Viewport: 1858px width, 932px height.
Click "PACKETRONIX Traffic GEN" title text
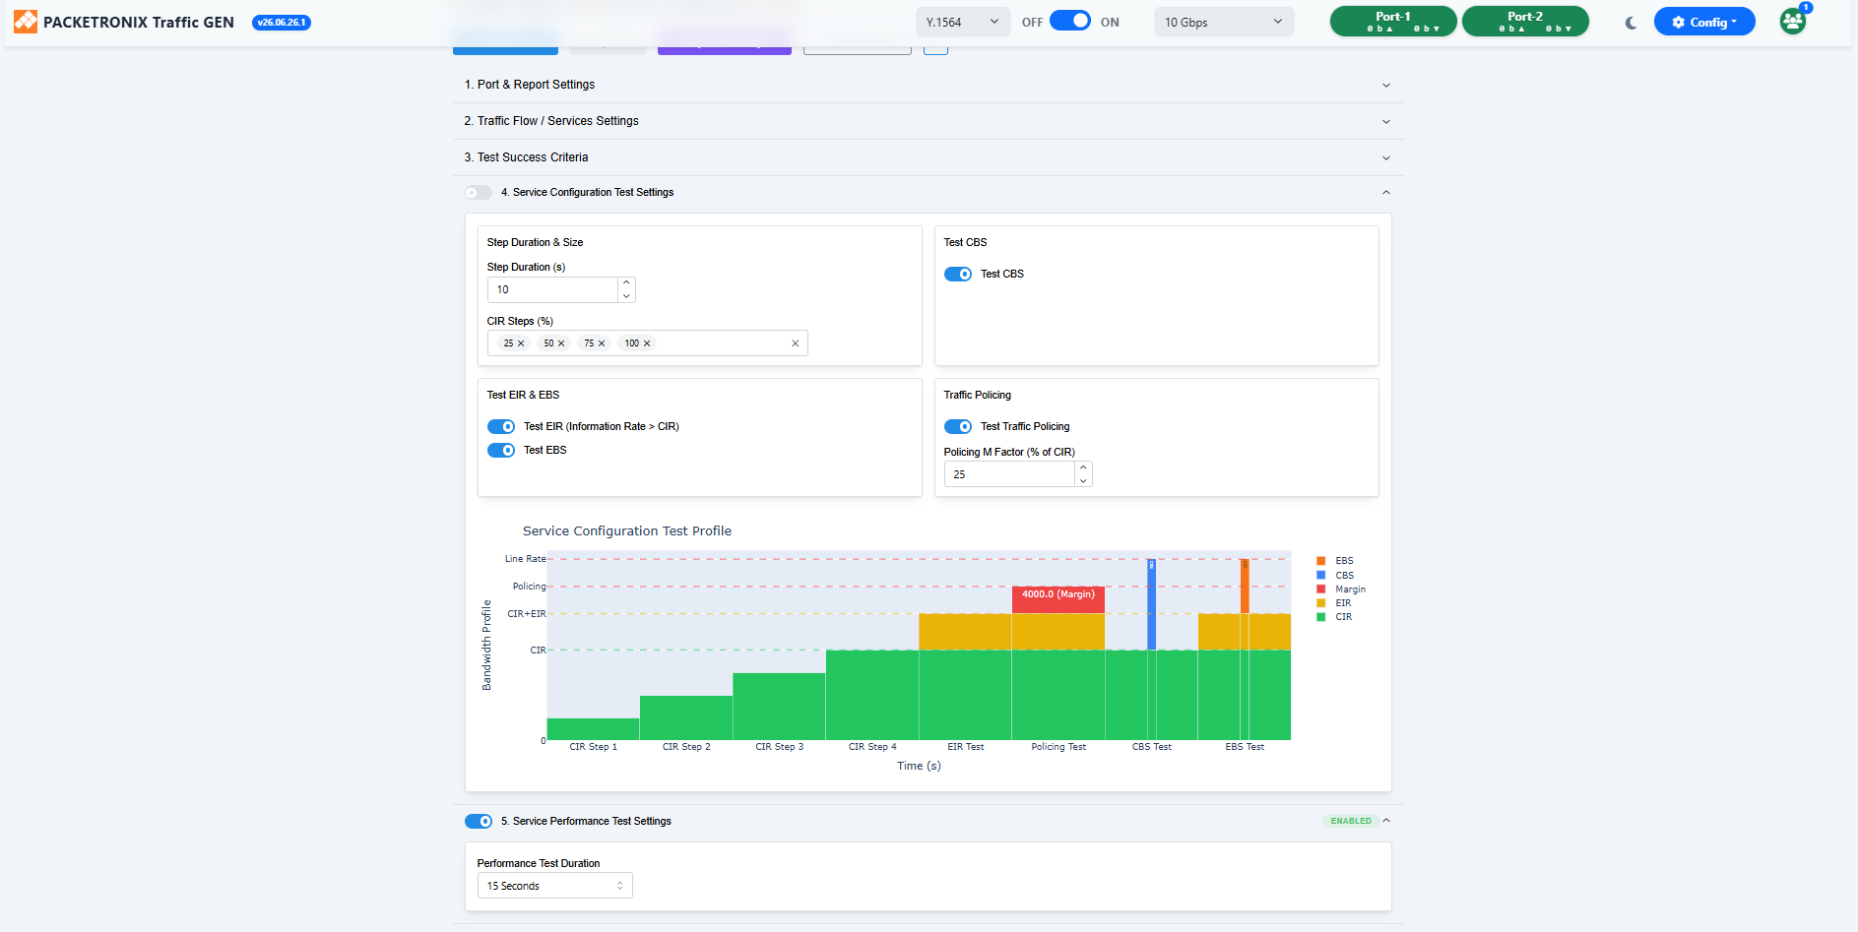(139, 22)
